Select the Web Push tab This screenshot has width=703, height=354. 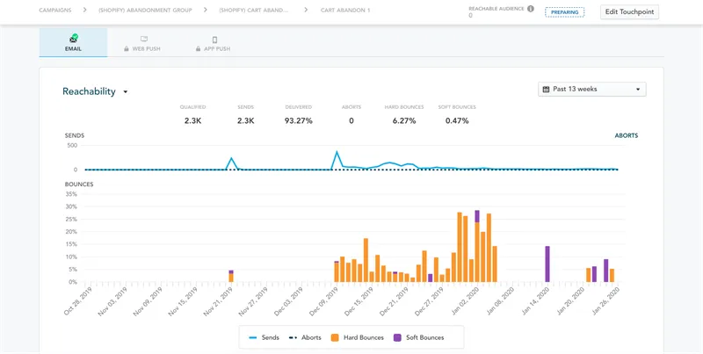(x=143, y=42)
